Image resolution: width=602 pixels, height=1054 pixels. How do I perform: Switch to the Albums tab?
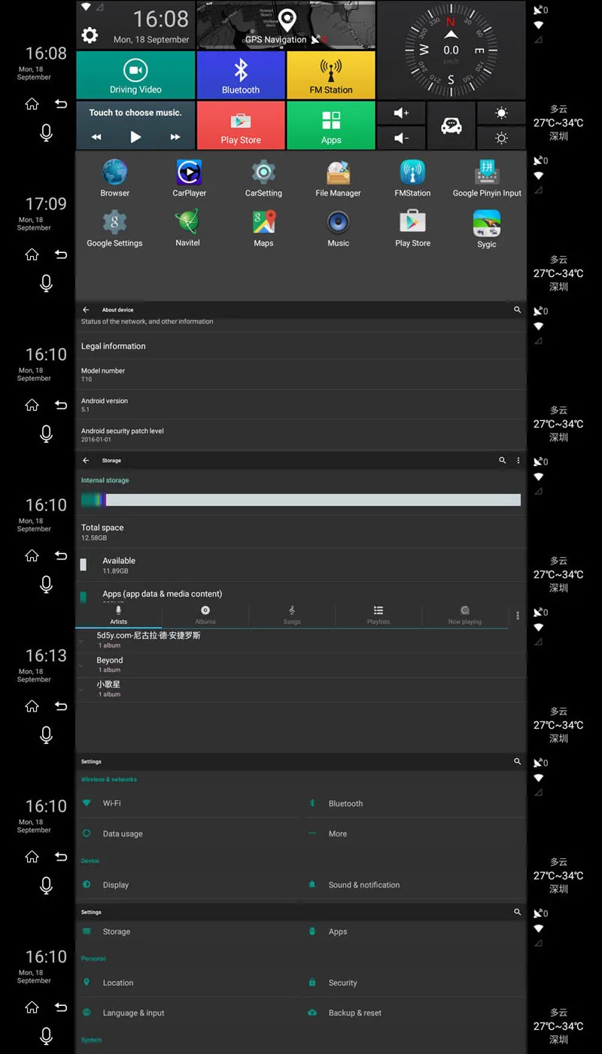[x=205, y=614]
